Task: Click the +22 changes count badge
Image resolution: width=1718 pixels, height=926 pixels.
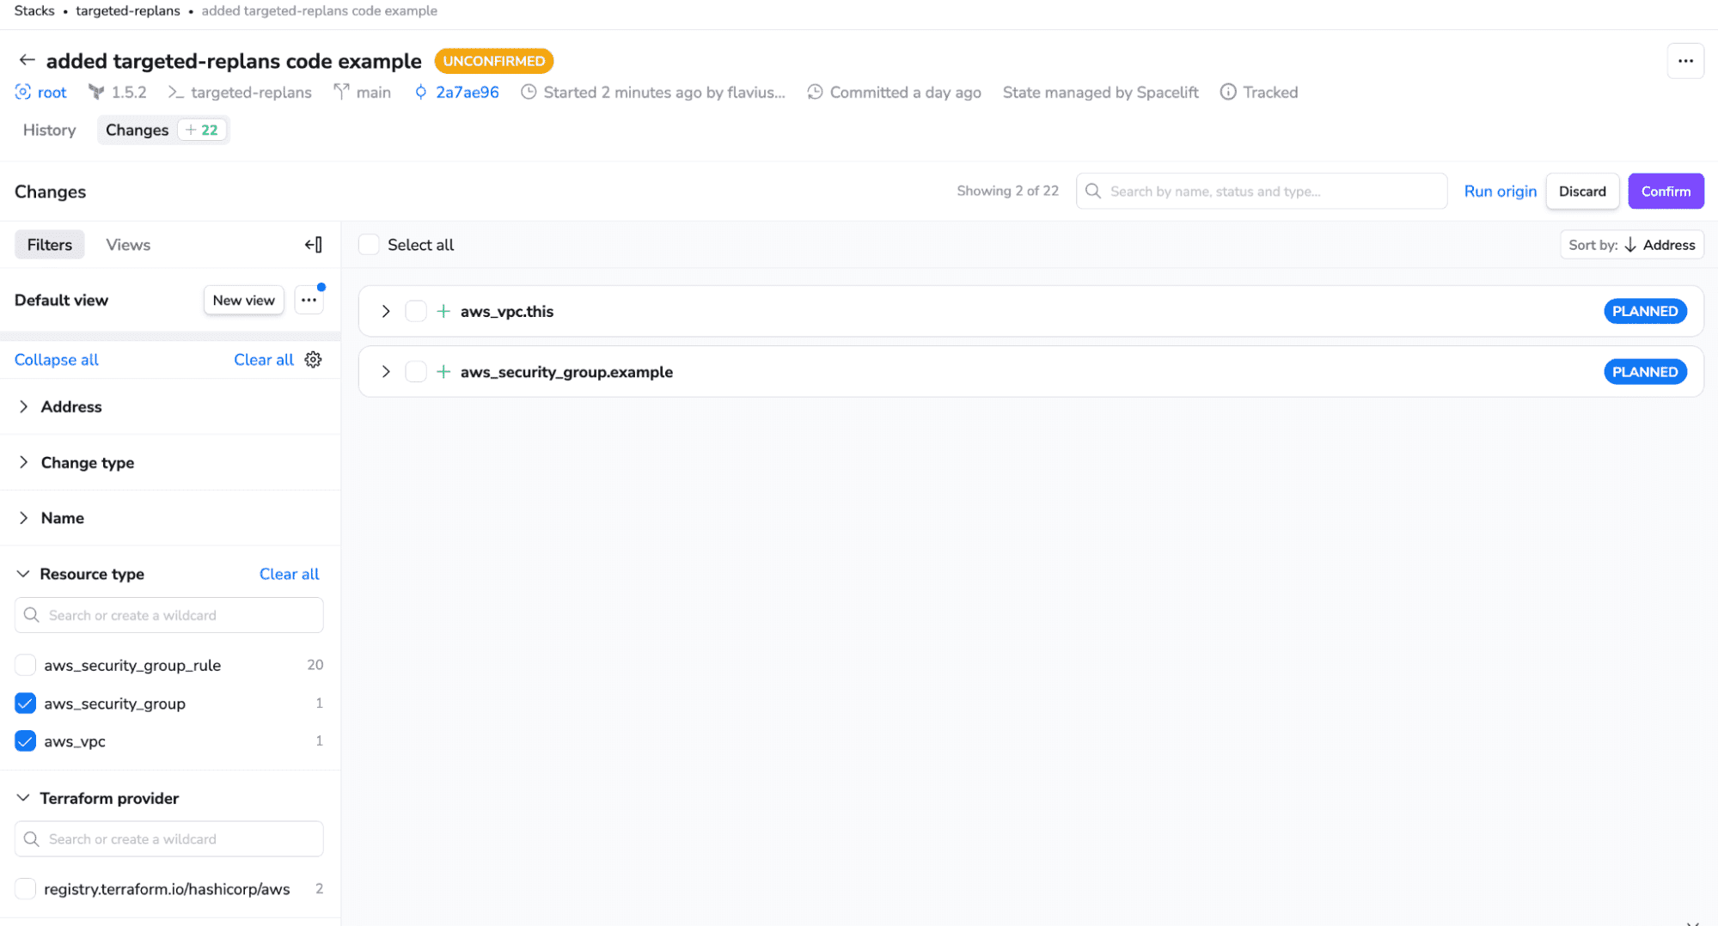Action: point(203,130)
